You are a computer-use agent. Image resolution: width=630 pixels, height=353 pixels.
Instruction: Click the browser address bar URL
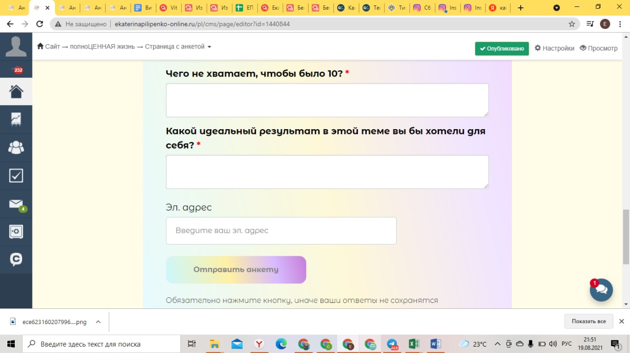pyautogui.click(x=202, y=24)
